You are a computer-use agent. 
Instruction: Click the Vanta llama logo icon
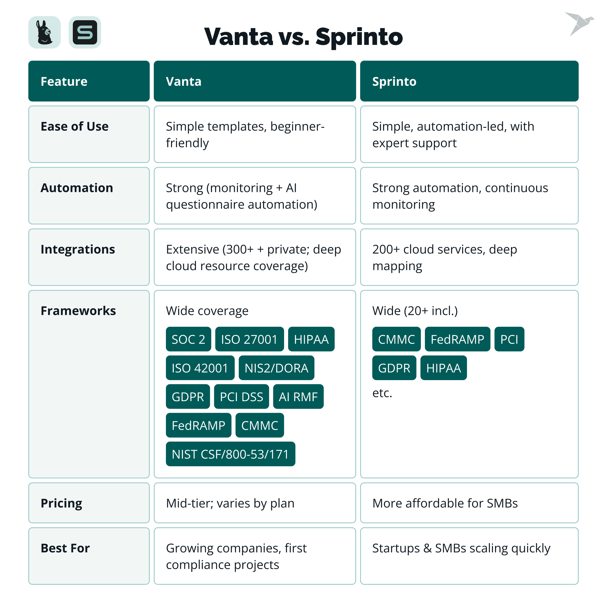pos(44,32)
